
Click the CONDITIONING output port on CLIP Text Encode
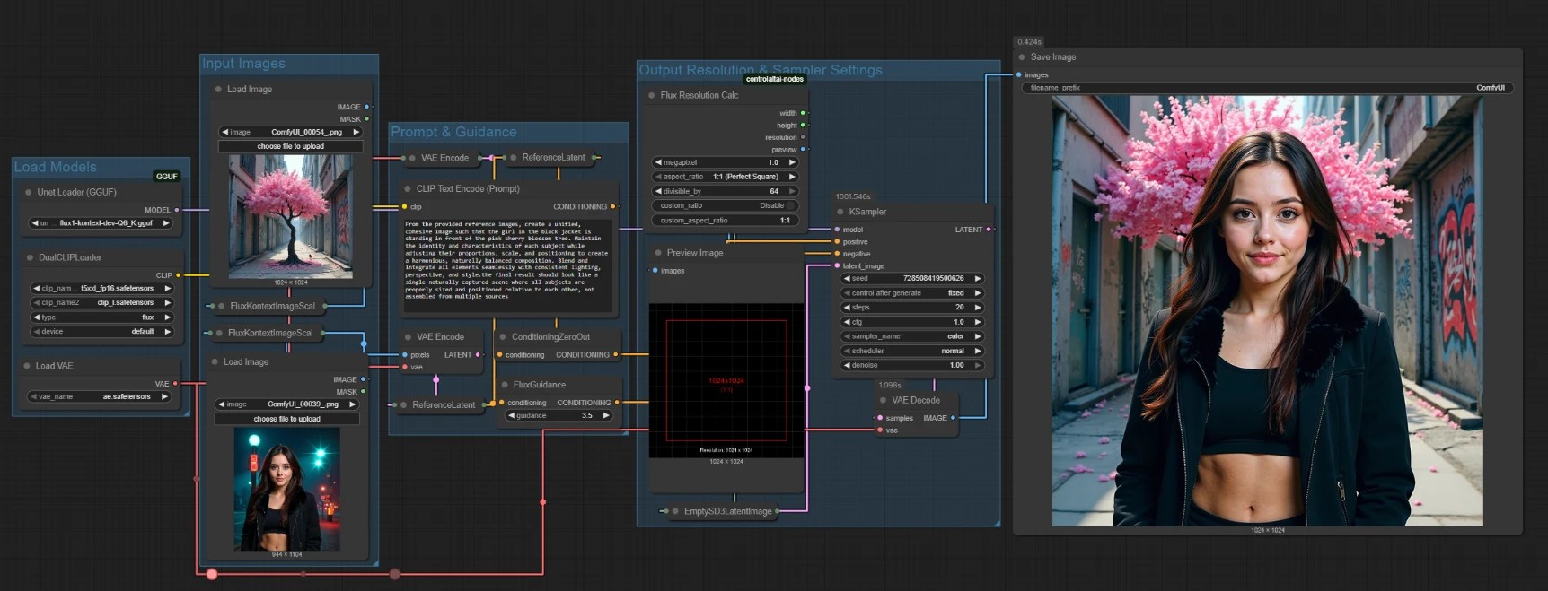click(x=613, y=206)
